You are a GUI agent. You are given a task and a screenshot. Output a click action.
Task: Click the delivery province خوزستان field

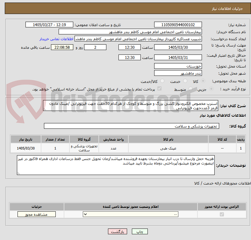pos(178,66)
